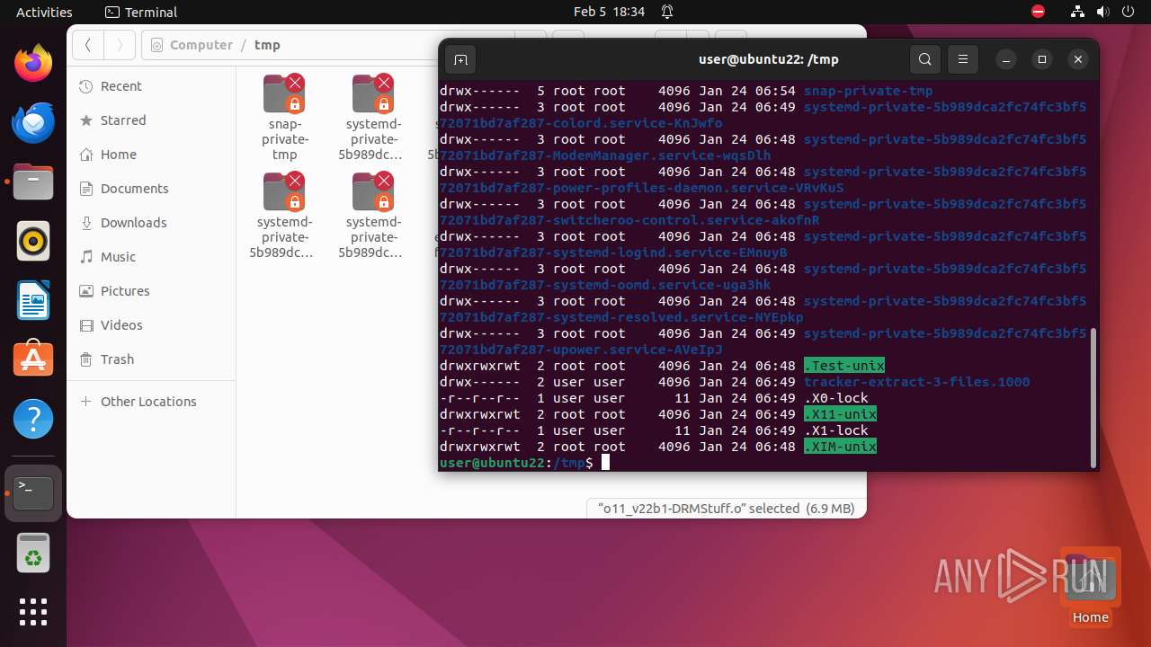Screen dimensions: 1151x647
Task: Go back in Files window
Action: (x=88, y=45)
